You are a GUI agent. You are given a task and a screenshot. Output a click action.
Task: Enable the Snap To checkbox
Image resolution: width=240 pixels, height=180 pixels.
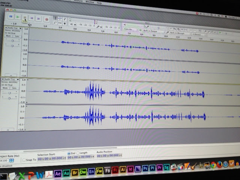click(x=24, y=160)
